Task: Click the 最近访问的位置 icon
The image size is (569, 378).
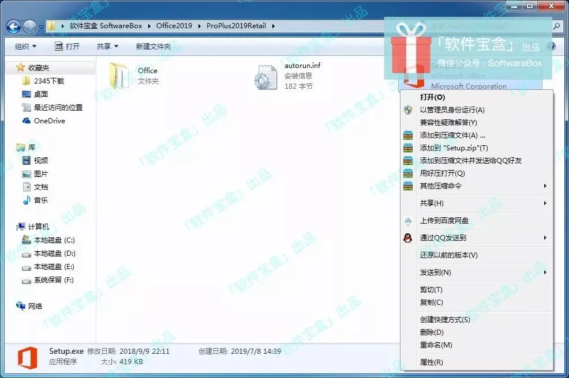Action: [27, 107]
